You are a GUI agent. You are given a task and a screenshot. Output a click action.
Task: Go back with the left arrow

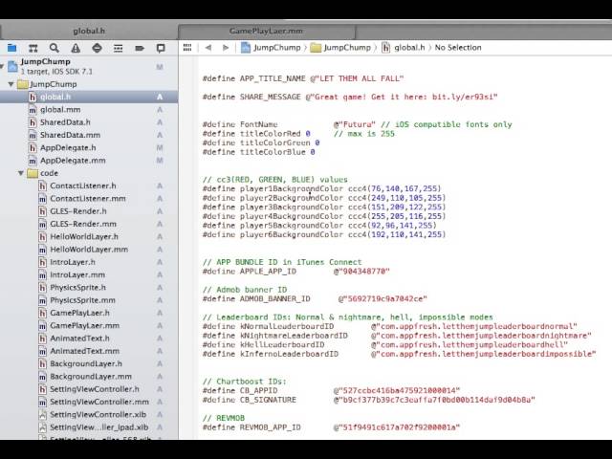[208, 48]
